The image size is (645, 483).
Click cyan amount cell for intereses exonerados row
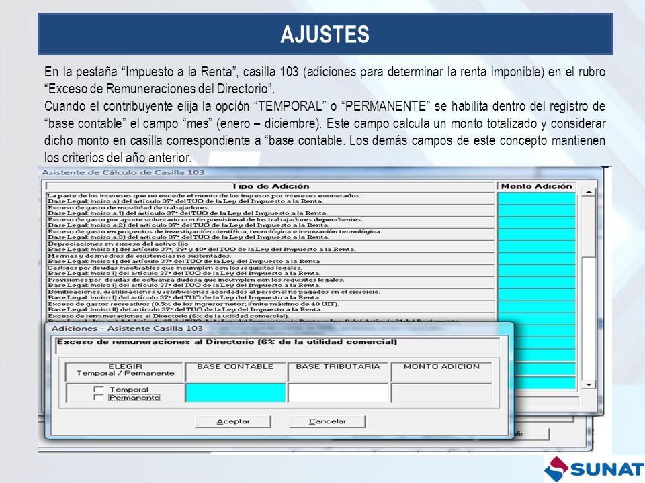(x=536, y=199)
